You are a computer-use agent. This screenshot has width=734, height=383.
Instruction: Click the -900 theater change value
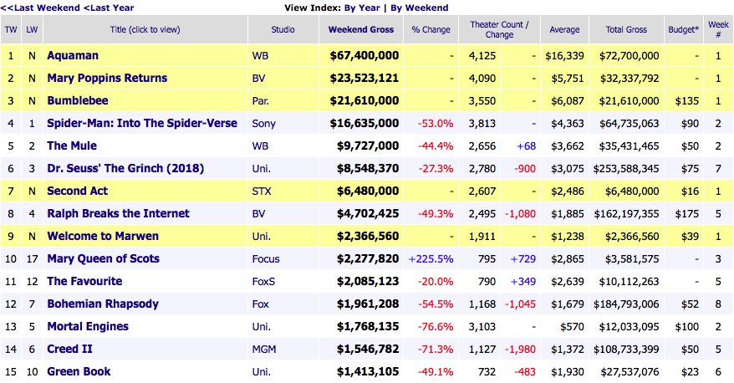click(x=525, y=169)
